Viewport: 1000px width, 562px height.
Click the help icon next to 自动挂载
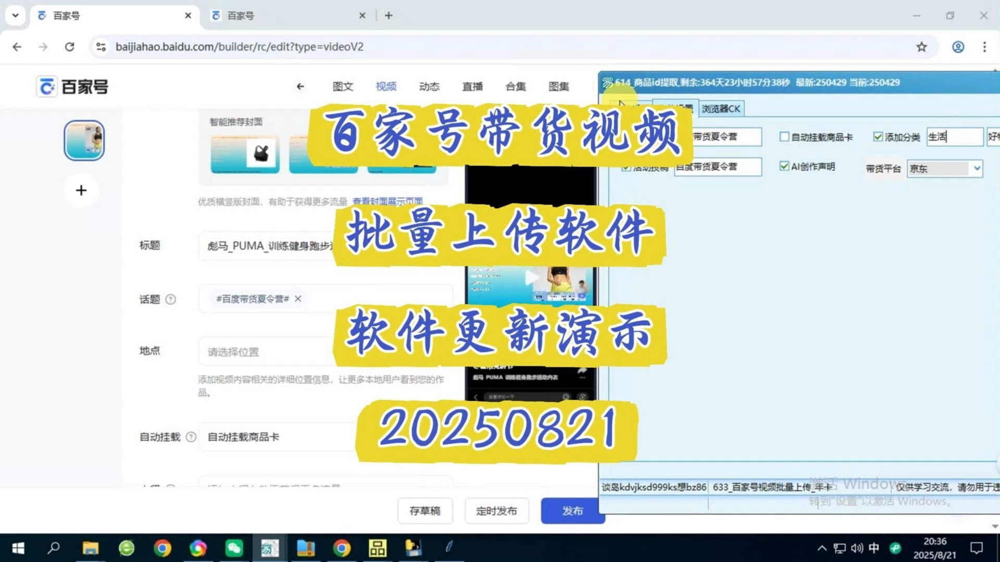tap(191, 437)
